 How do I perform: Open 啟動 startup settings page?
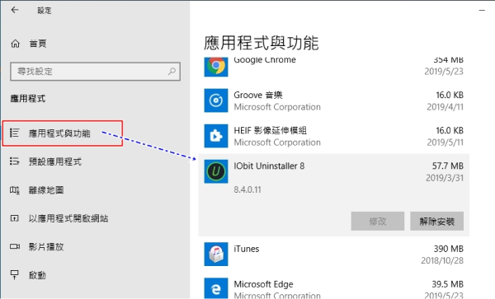click(x=37, y=275)
